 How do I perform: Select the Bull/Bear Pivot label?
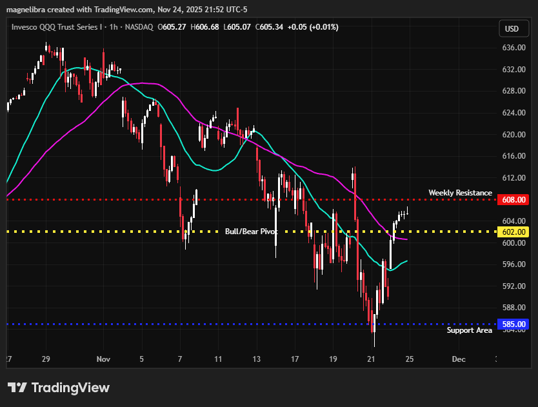(251, 232)
